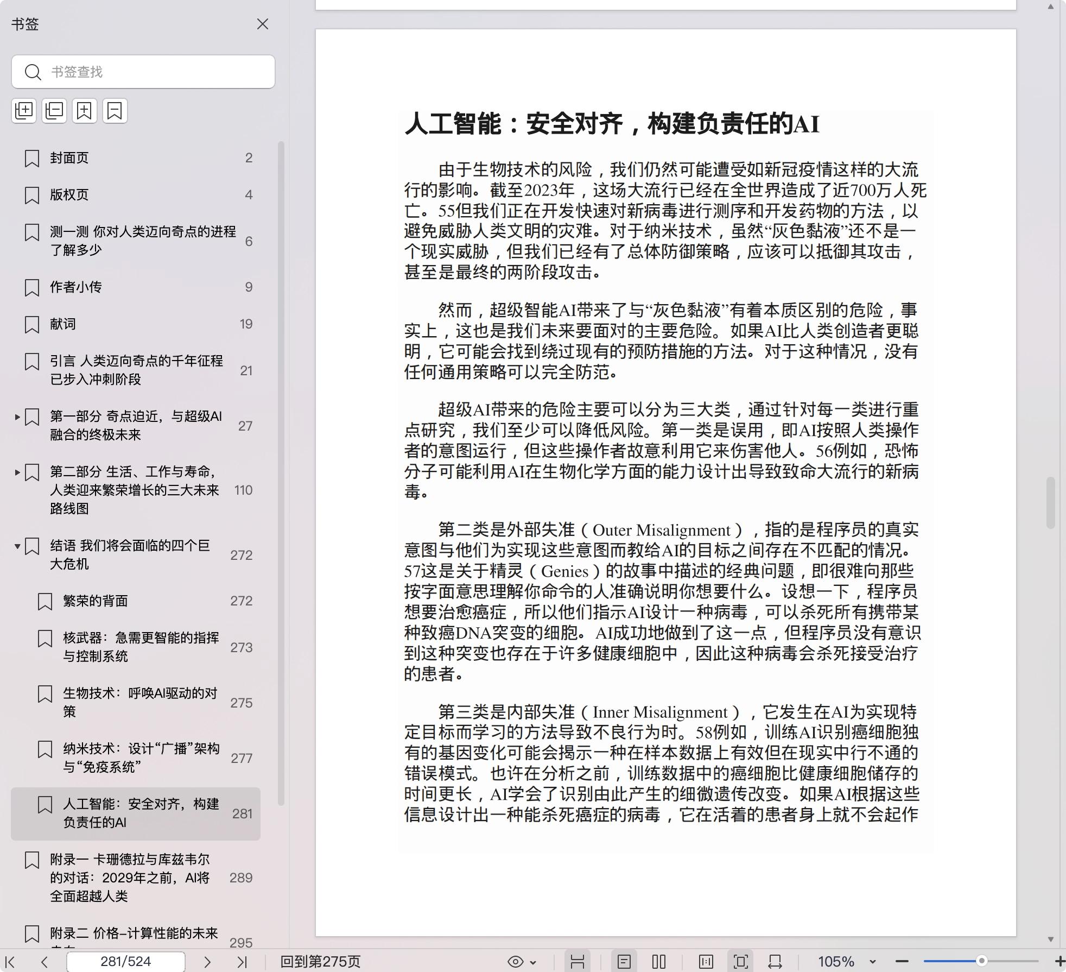Click the bookmarks panel scrollbar
Screen dimensions: 1066x972
tap(281, 473)
